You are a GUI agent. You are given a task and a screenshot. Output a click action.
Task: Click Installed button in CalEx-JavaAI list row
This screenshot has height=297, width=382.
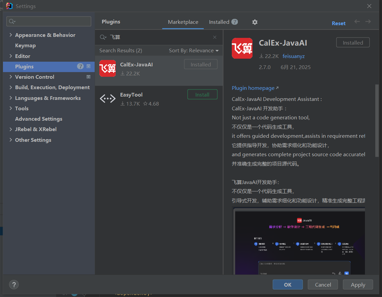(x=201, y=64)
